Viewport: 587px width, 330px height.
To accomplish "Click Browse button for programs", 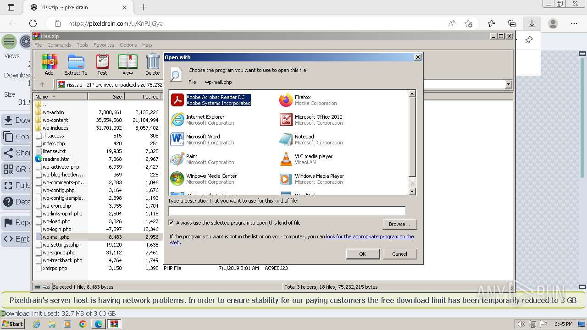I will [x=399, y=224].
